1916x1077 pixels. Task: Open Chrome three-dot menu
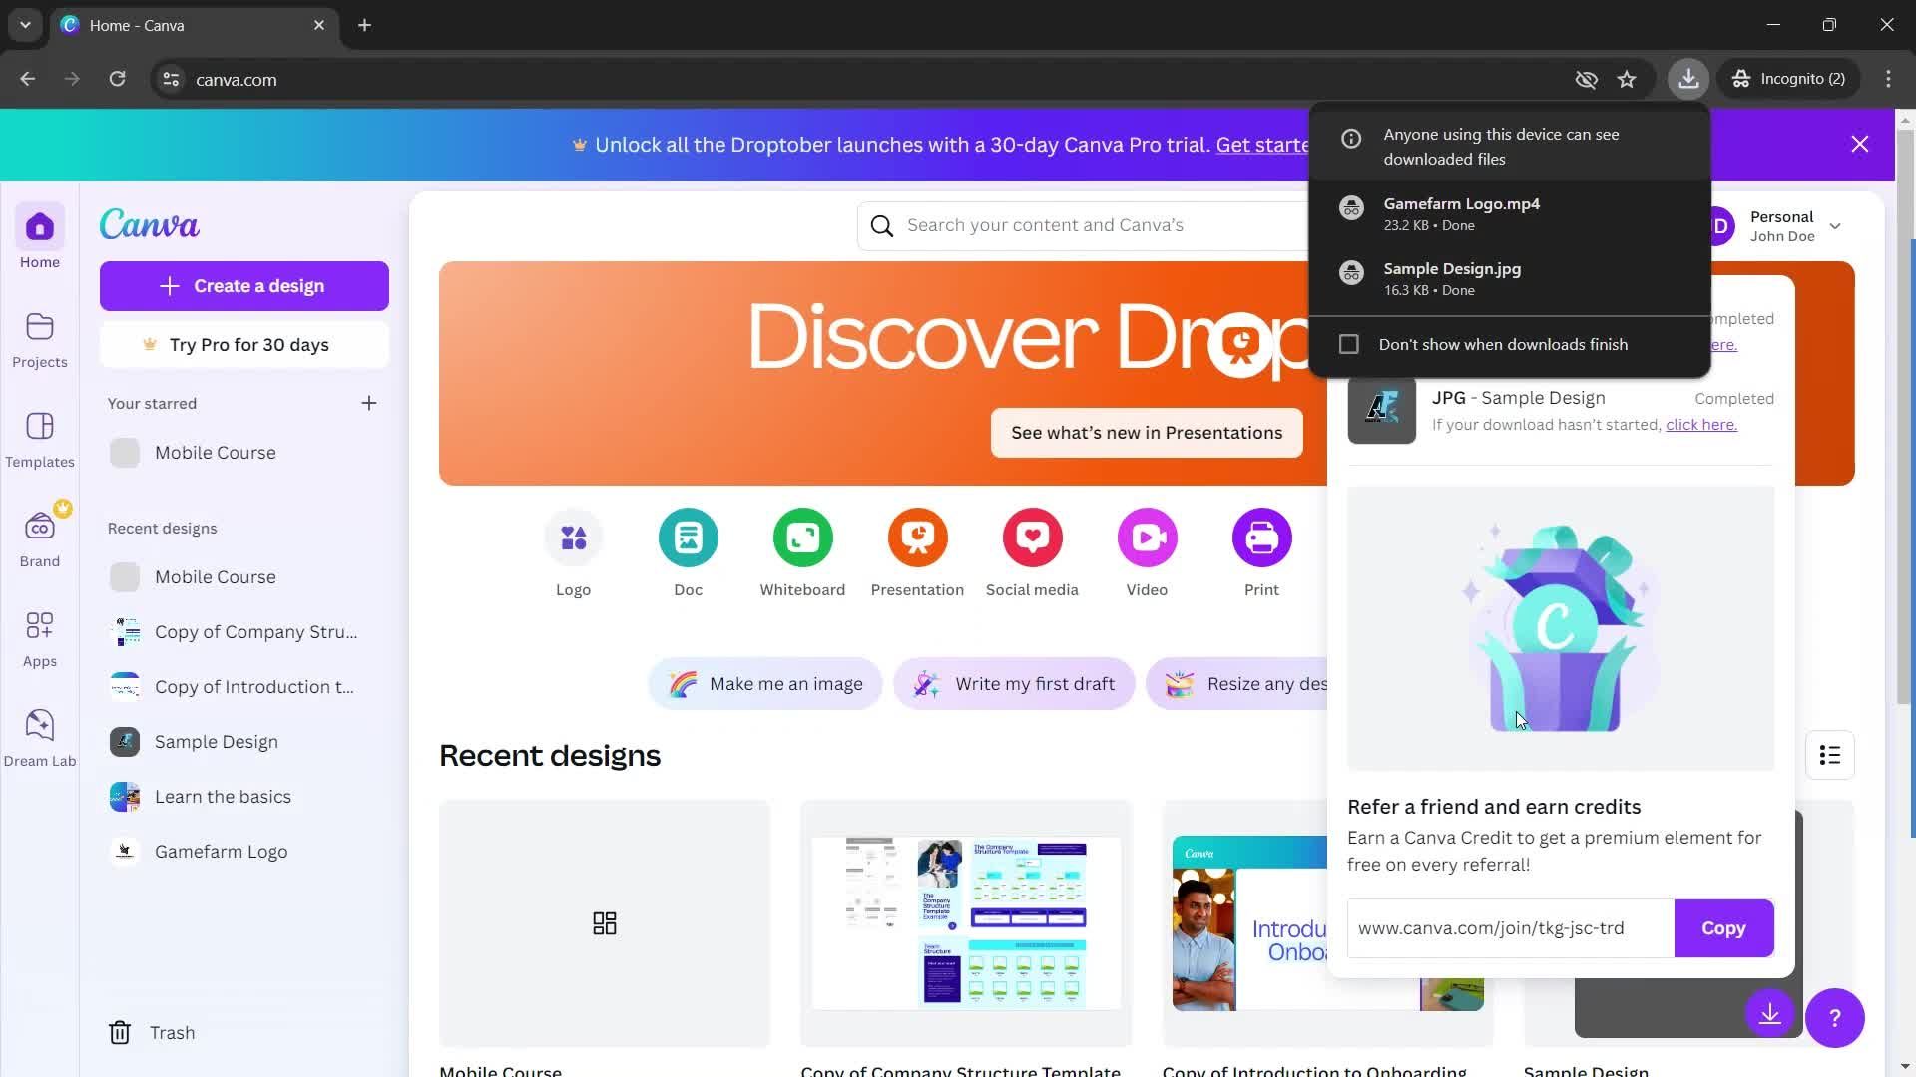(x=1888, y=79)
